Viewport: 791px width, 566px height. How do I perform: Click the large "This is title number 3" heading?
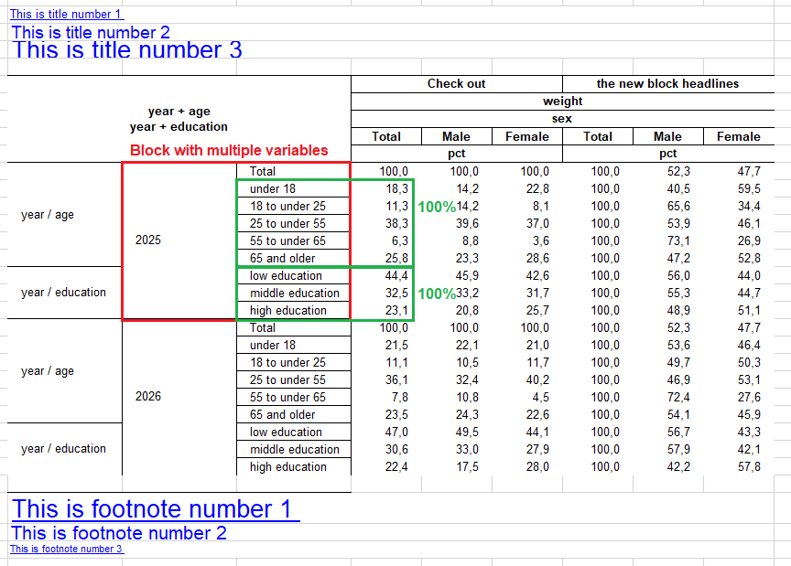click(x=126, y=50)
